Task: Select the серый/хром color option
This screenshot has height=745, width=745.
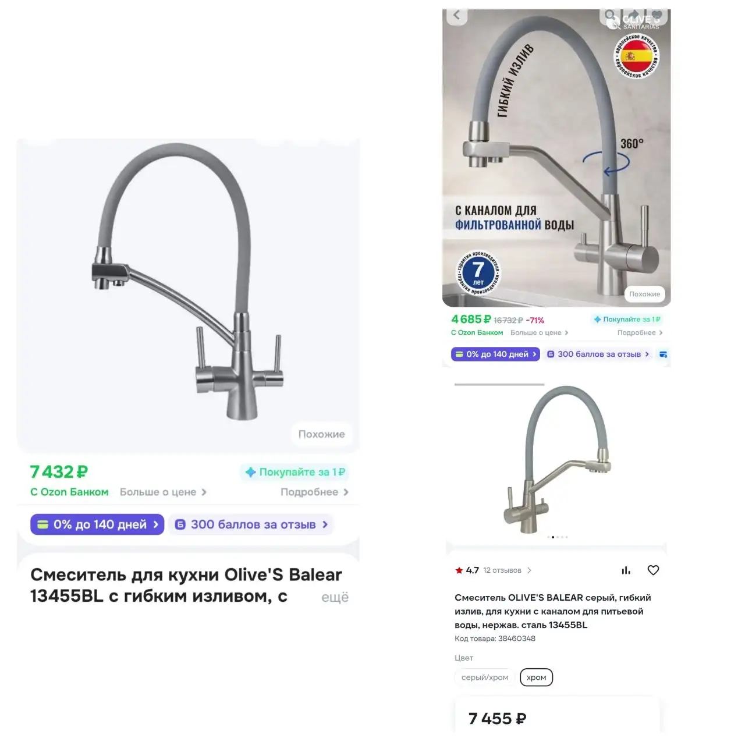Action: pos(485,677)
